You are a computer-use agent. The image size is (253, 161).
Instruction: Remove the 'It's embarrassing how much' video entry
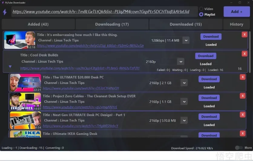click(x=245, y=35)
